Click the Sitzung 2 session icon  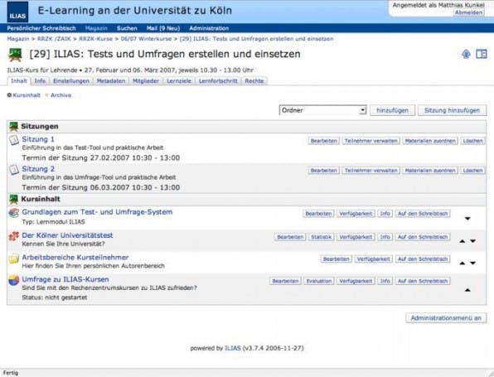pyautogui.click(x=14, y=170)
